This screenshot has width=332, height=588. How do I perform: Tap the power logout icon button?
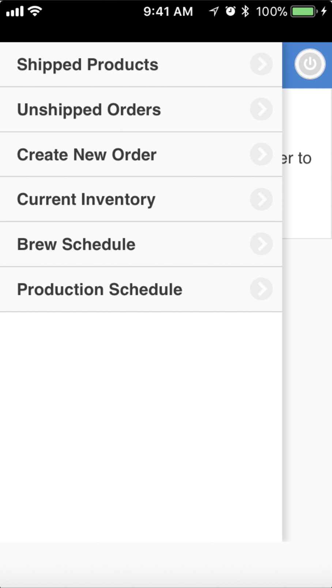pyautogui.click(x=310, y=64)
